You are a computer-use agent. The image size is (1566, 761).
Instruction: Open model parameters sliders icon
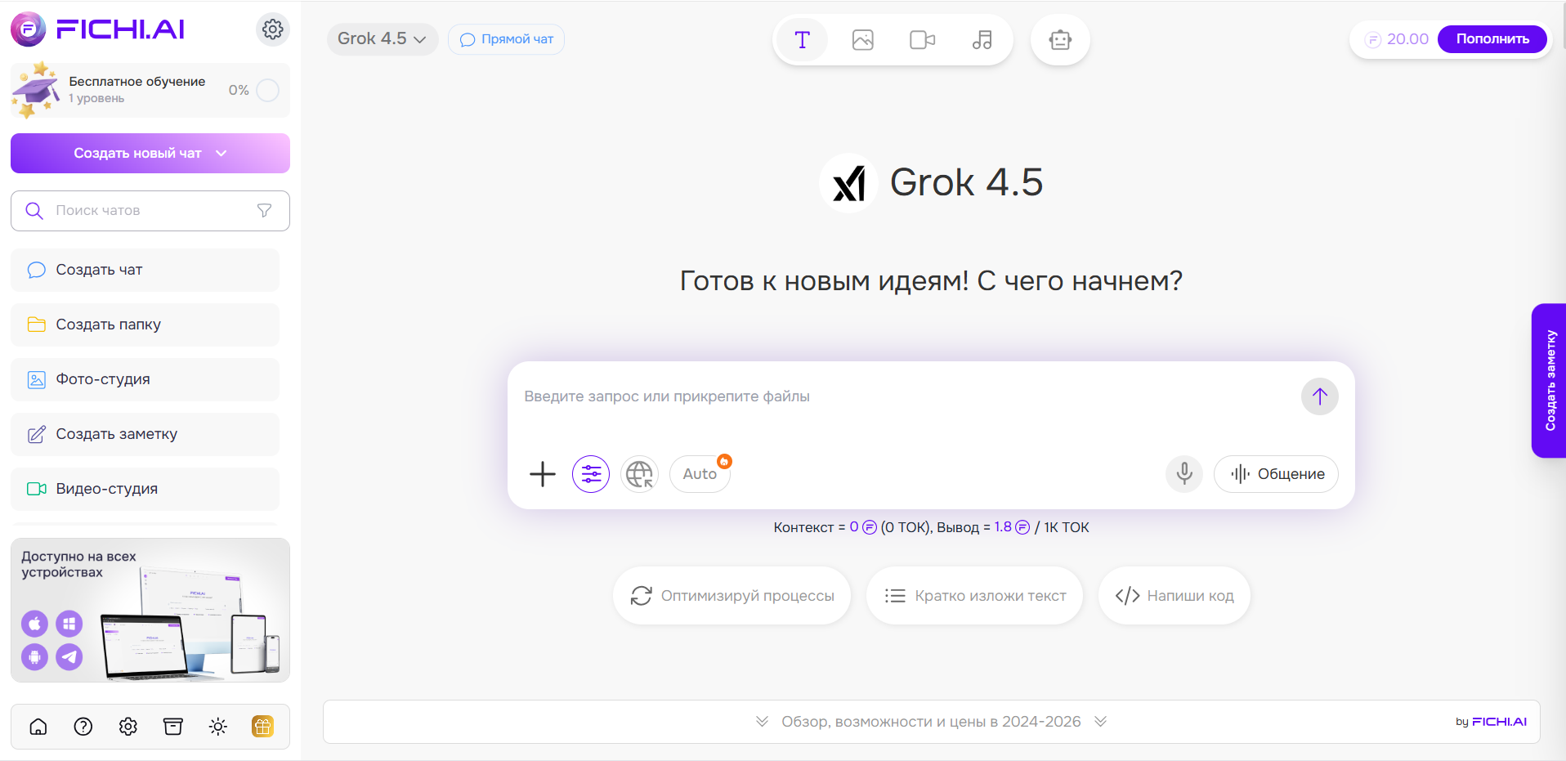point(591,474)
